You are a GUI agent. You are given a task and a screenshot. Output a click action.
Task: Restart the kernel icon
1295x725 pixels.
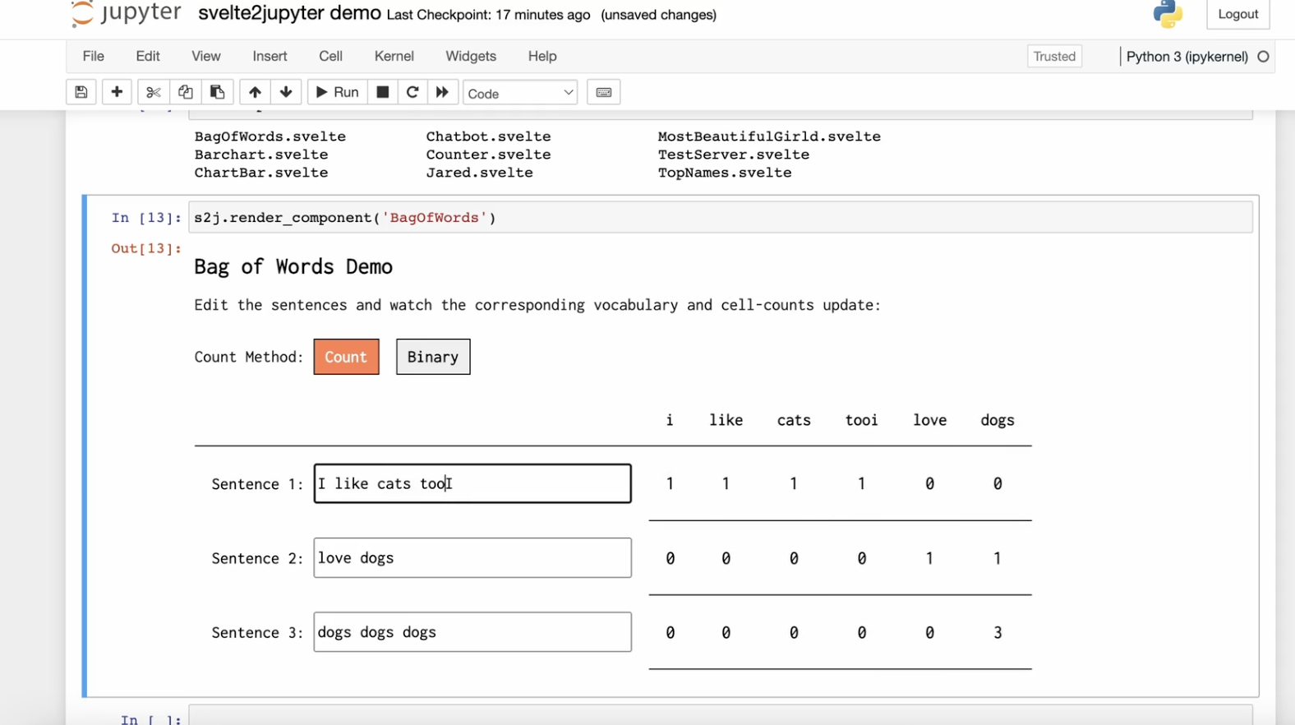(412, 92)
